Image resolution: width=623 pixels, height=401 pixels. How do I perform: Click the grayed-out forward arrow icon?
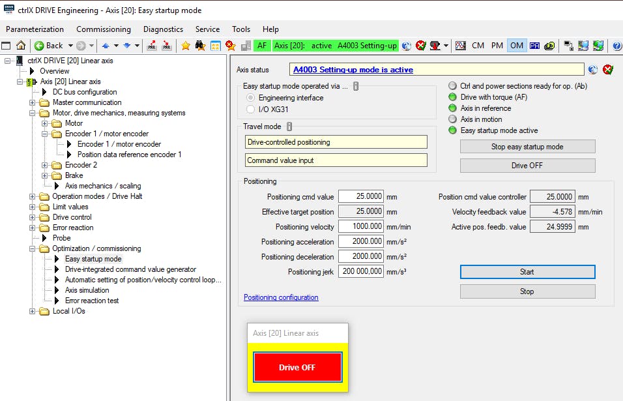point(81,46)
